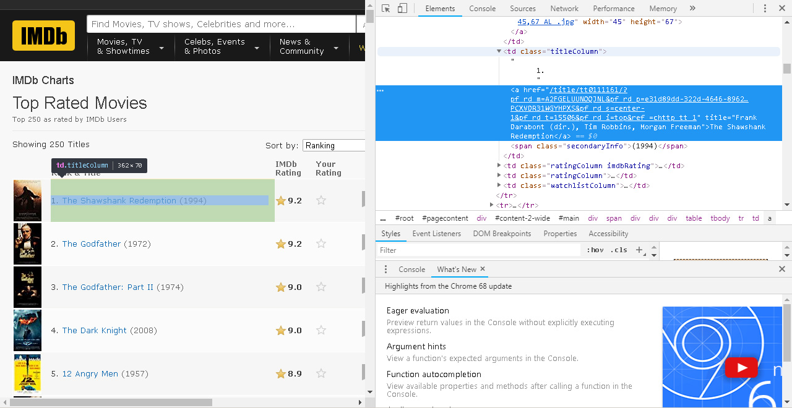Viewport: 792px width, 408px height.
Task: Select #content-2-wide in the breadcrumb trail
Action: point(522,218)
